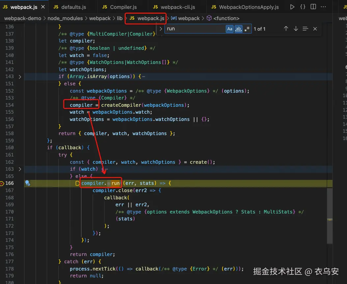The image size is (347, 284).
Task: Click the inline breakpoint marker before compiler.run
Action: point(77,183)
